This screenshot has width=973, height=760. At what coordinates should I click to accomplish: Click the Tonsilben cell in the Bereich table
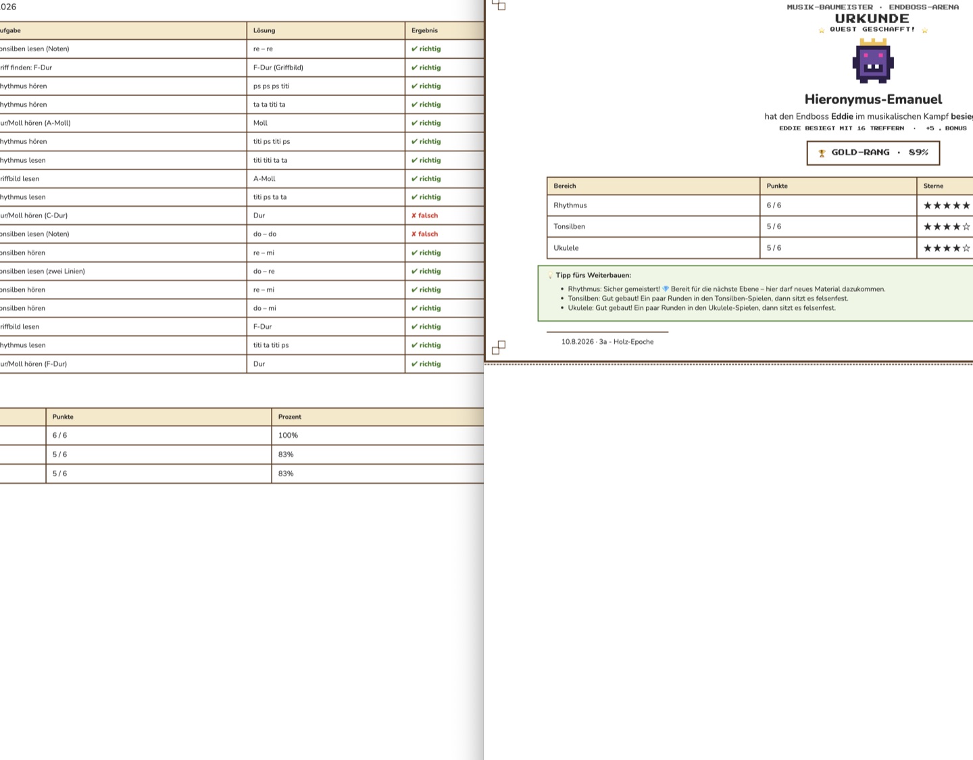click(x=653, y=227)
